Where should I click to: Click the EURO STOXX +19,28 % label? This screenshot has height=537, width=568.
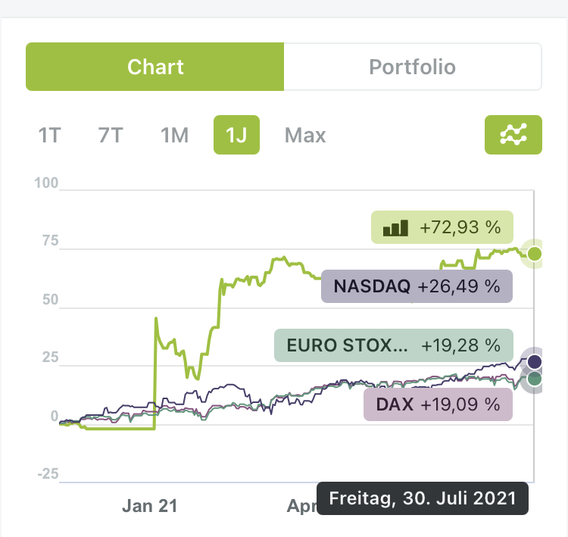pos(393,345)
